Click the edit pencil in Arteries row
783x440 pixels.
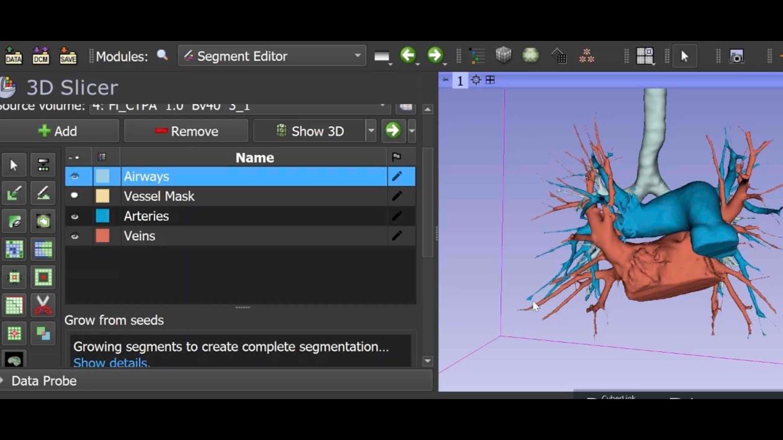397,216
